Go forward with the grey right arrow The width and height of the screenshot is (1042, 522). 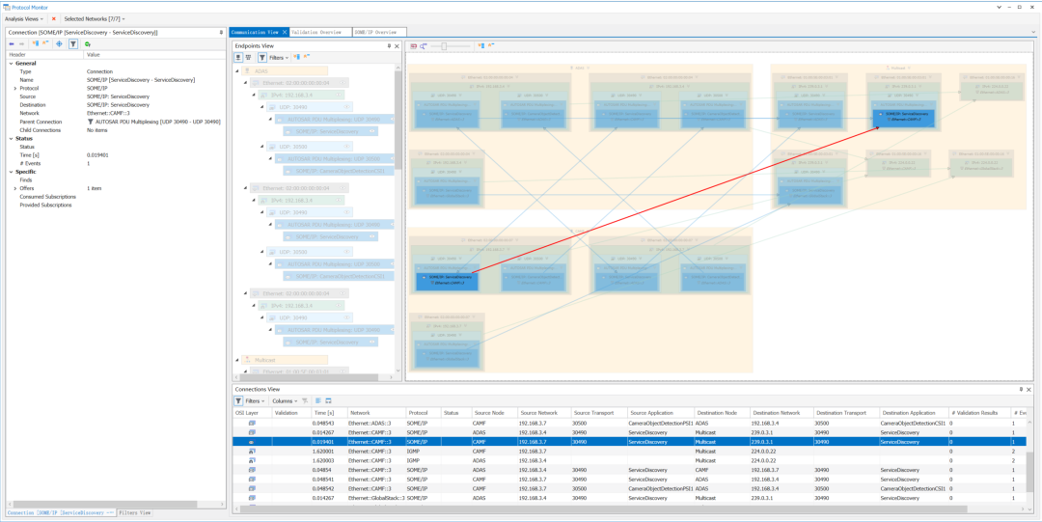[x=21, y=43]
